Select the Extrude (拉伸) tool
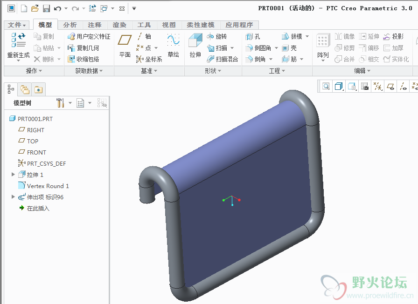418x304 pixels. point(195,46)
